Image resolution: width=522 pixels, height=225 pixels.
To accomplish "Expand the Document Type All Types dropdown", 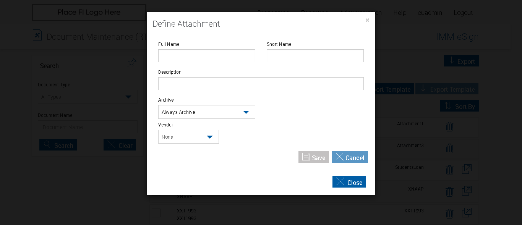I will tap(88, 97).
